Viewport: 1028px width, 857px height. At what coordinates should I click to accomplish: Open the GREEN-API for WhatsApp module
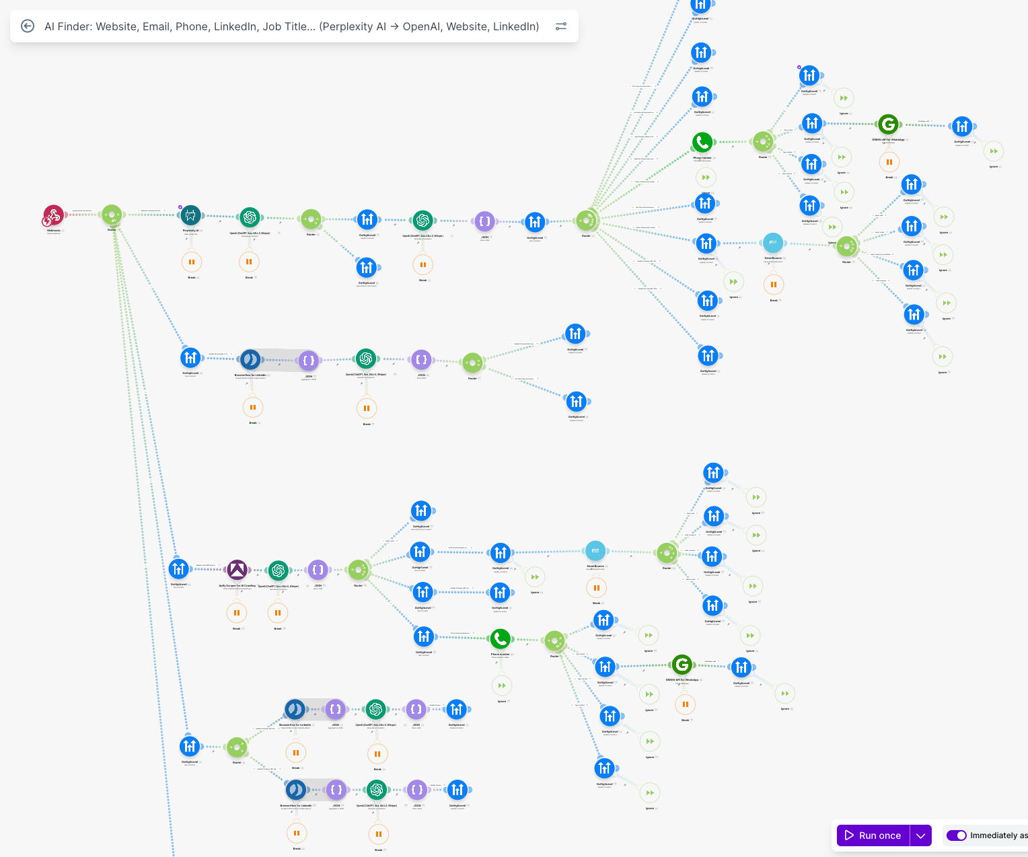coord(888,124)
